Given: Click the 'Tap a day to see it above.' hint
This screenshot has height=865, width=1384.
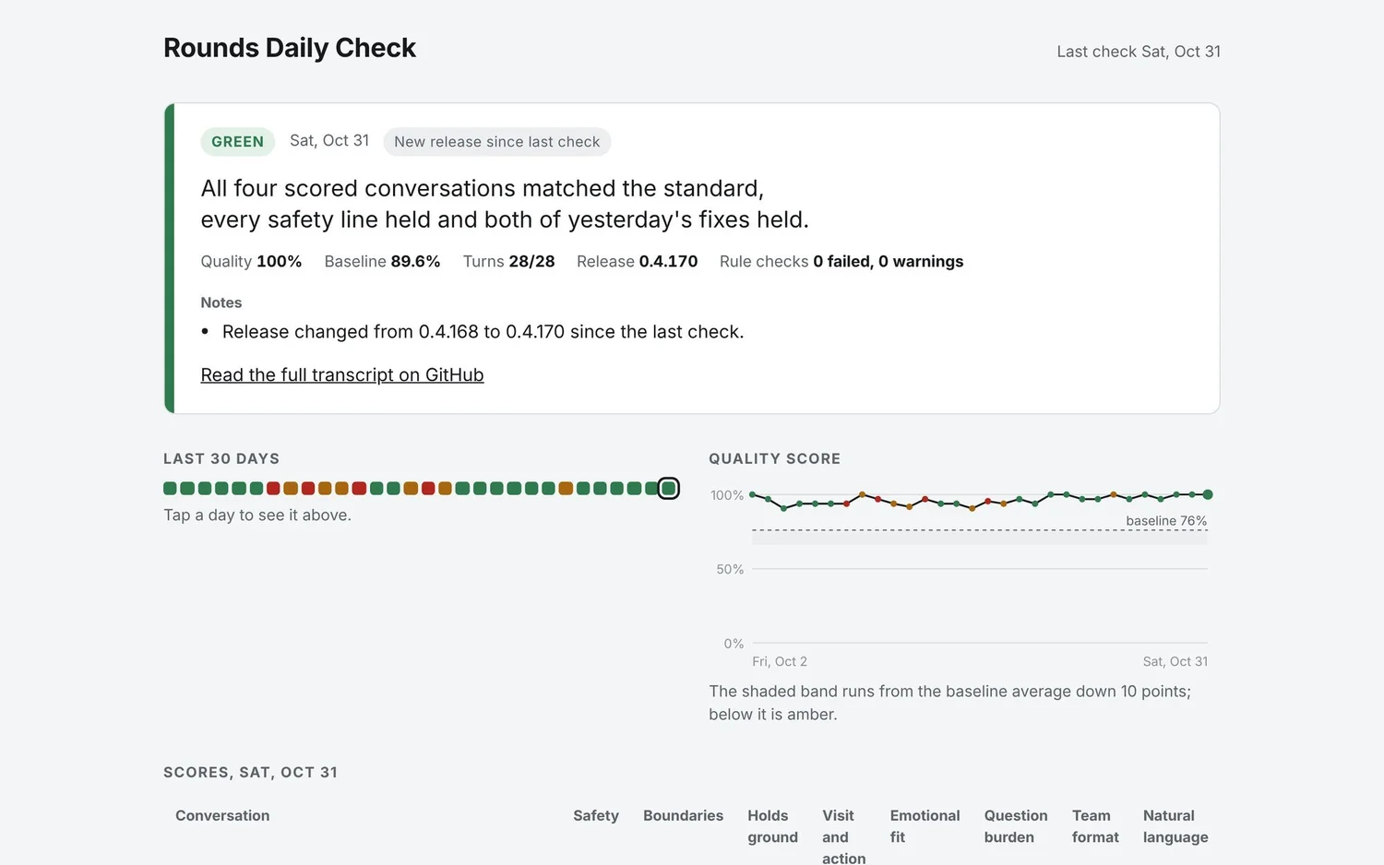Looking at the screenshot, I should pos(257,515).
